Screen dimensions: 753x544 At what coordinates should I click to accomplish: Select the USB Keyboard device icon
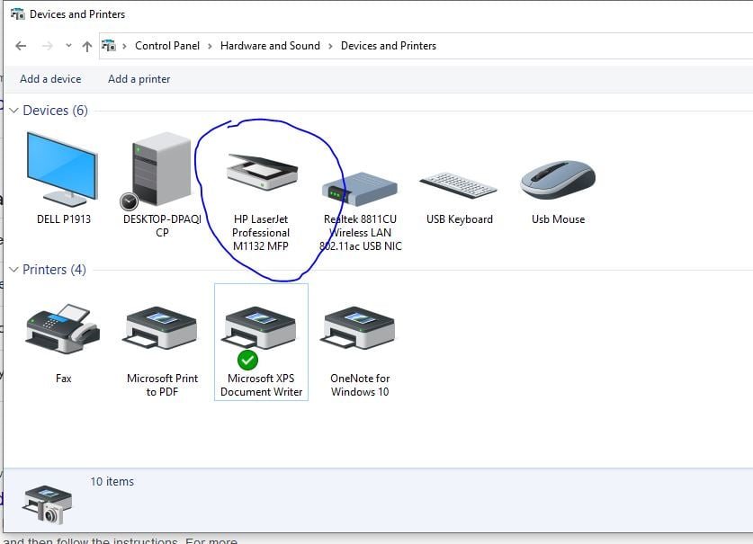tap(458, 186)
